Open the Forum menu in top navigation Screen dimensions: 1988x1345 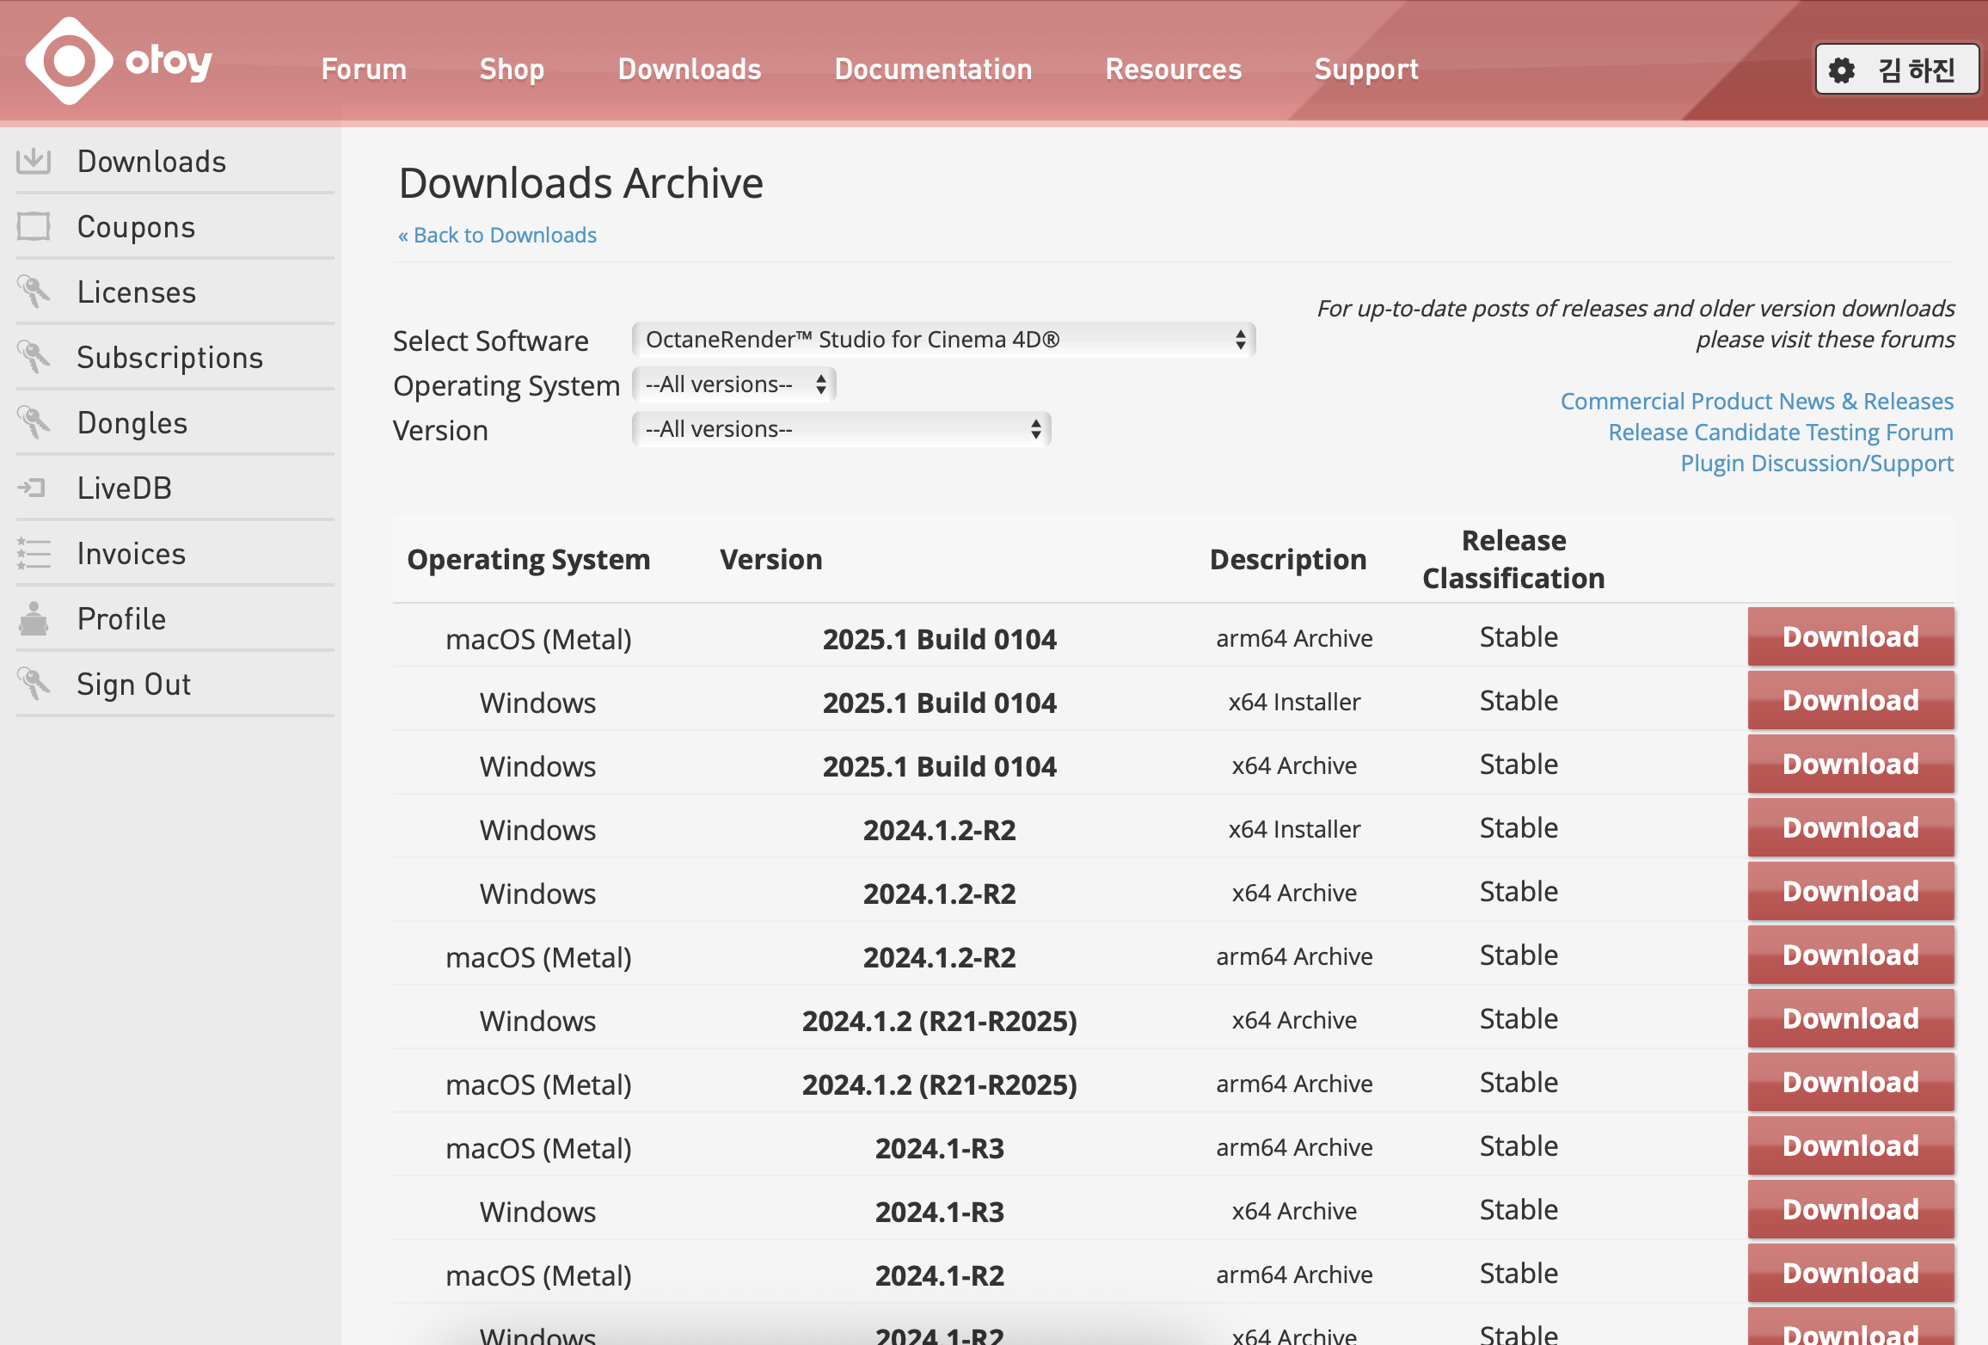click(x=364, y=69)
